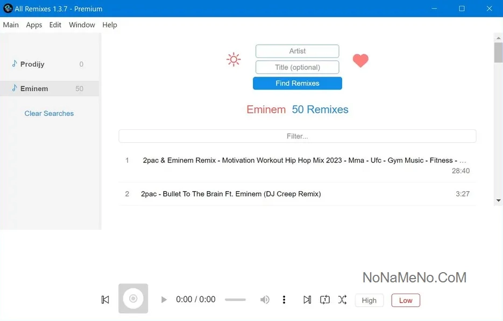Select the Prodijy search in sidebar
This screenshot has height=321, width=503.
click(32, 64)
